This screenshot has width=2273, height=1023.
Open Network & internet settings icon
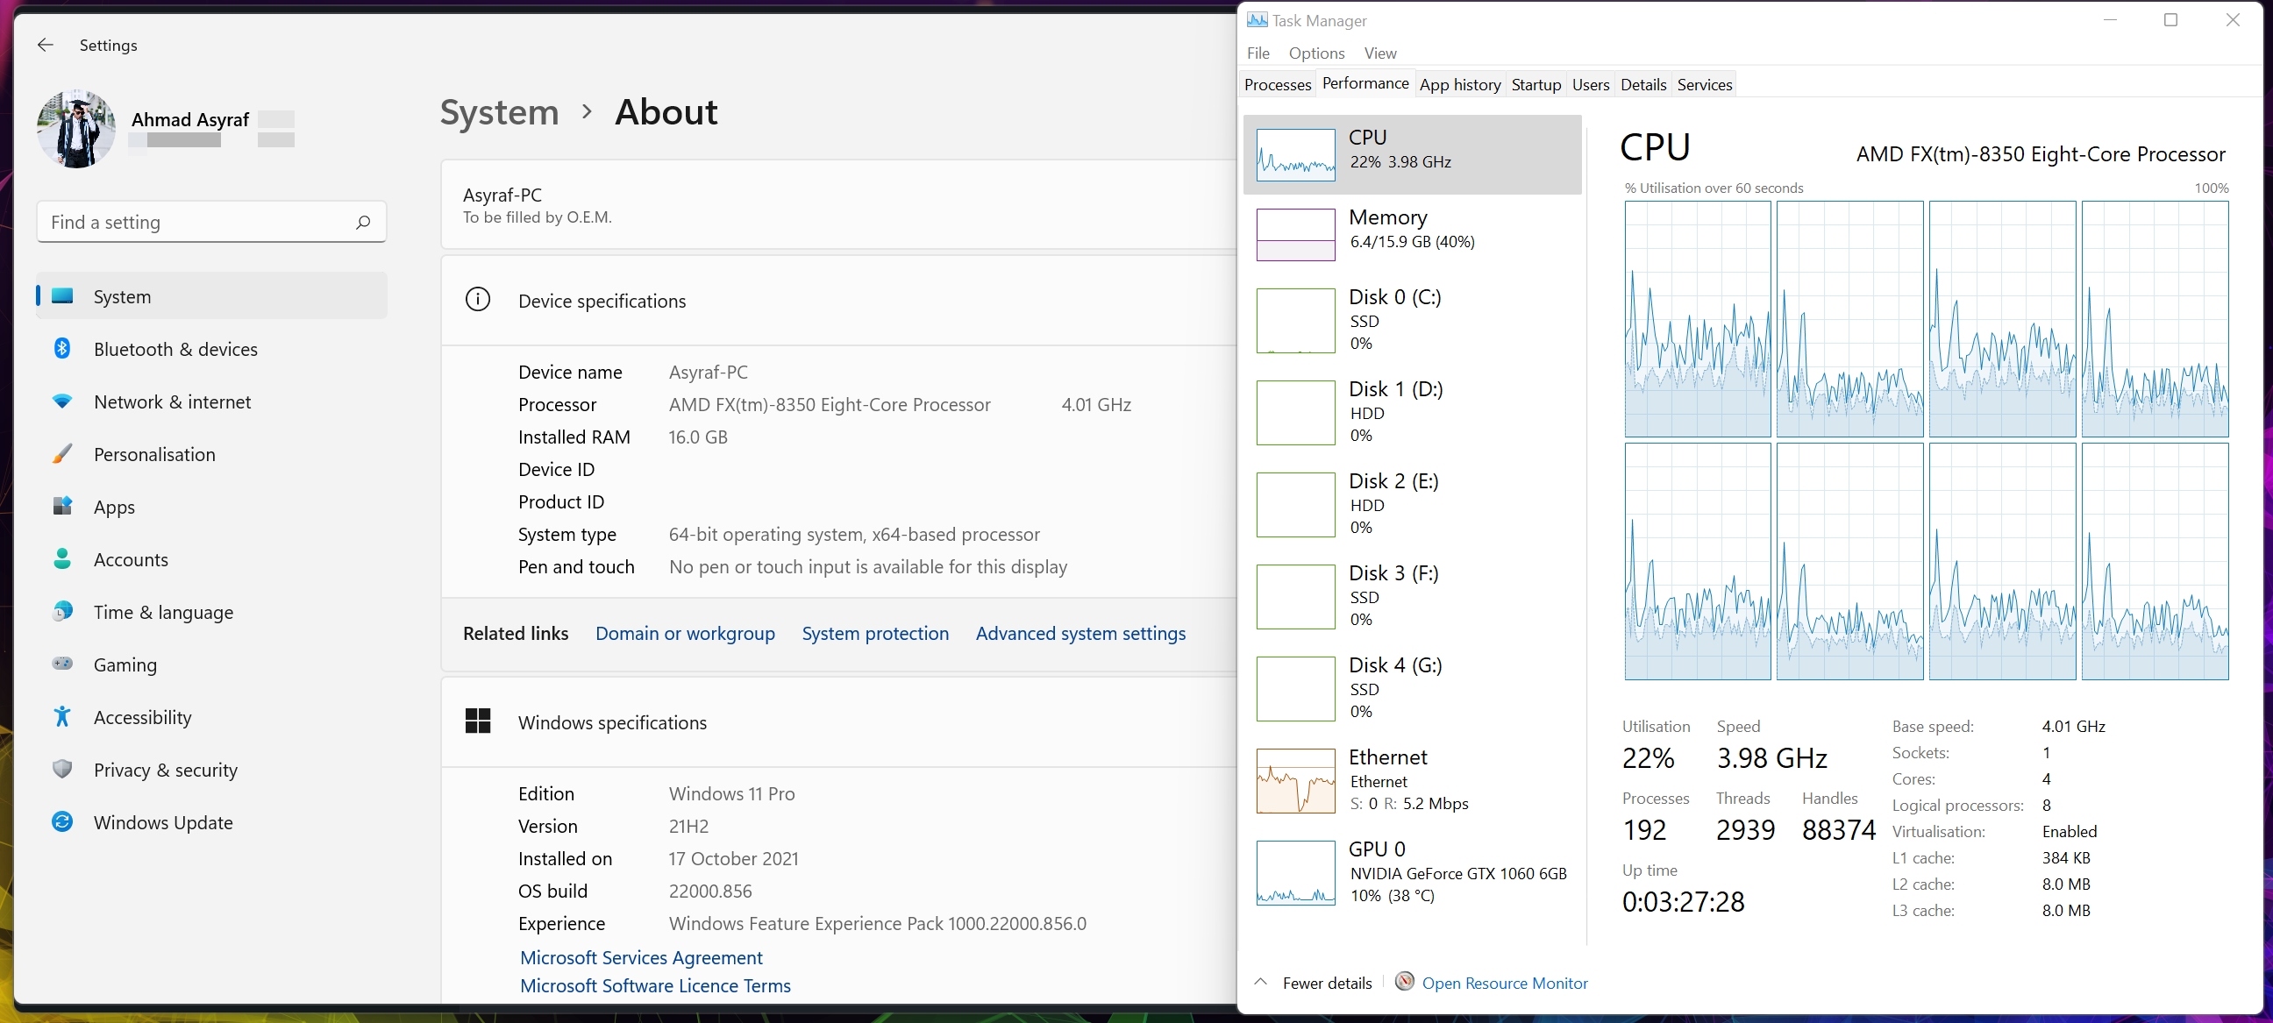coord(61,401)
